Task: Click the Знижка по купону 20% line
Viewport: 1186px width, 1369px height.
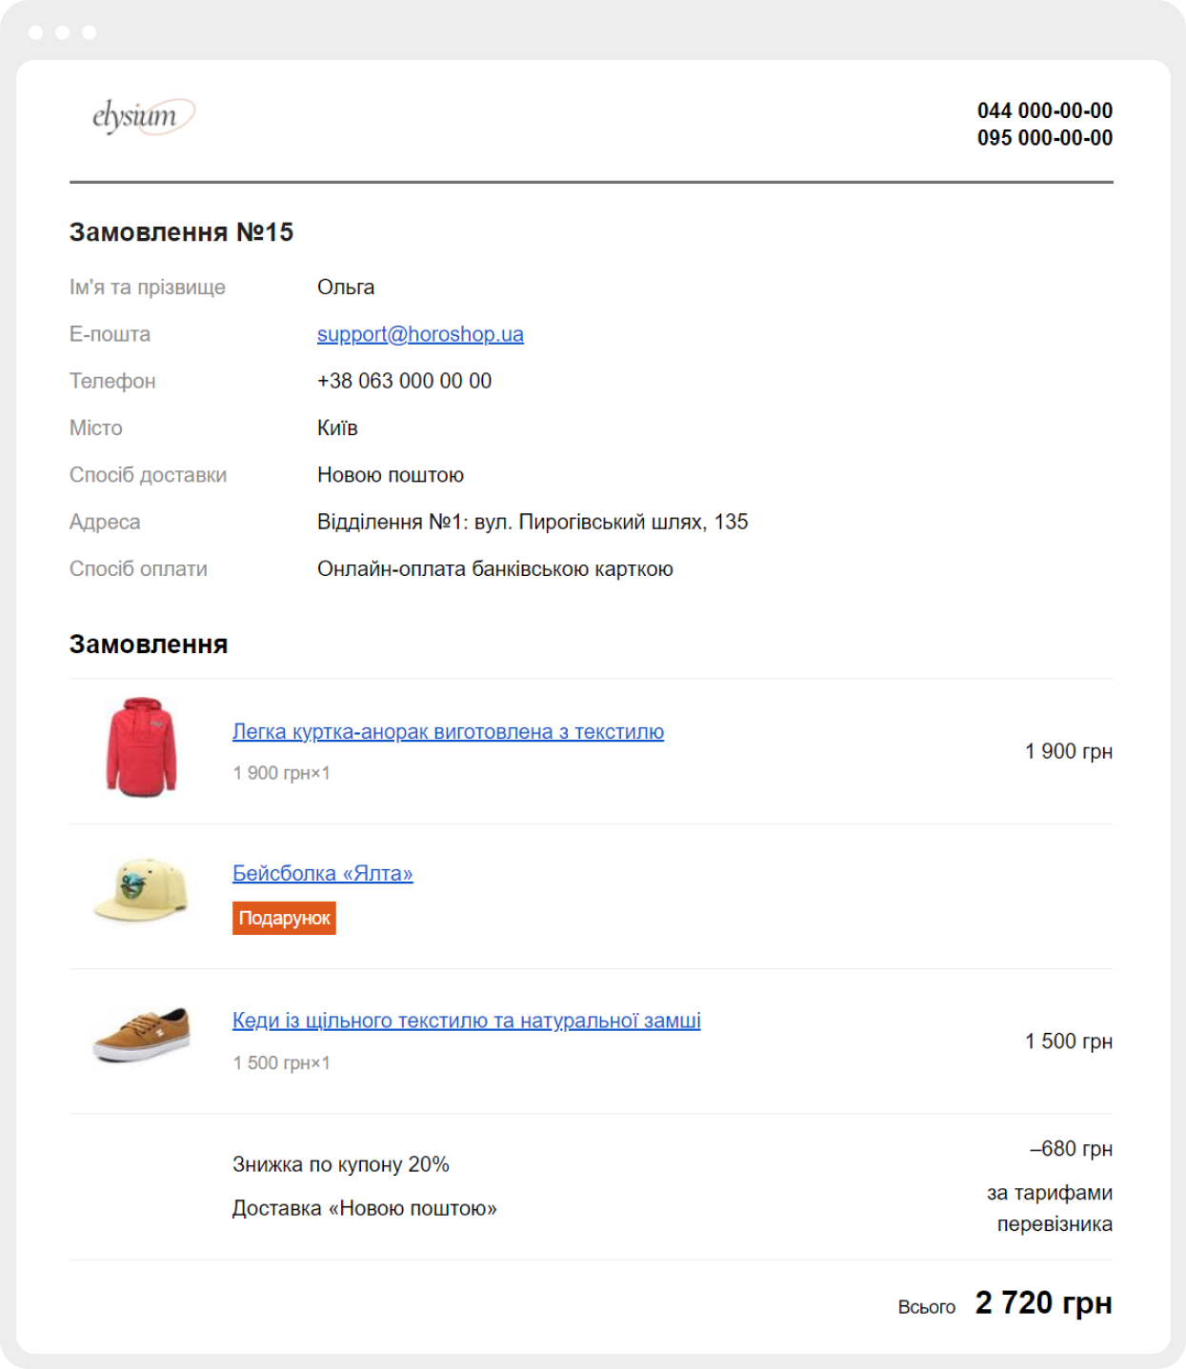Action: point(341,1164)
